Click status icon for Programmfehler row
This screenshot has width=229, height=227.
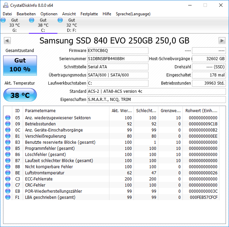tap(8, 148)
